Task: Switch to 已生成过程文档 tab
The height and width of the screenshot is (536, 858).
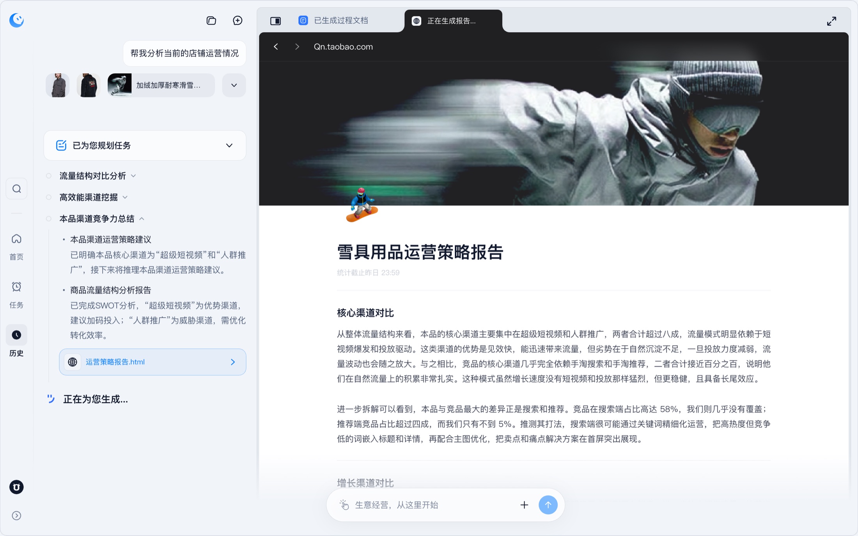Action: click(x=333, y=21)
